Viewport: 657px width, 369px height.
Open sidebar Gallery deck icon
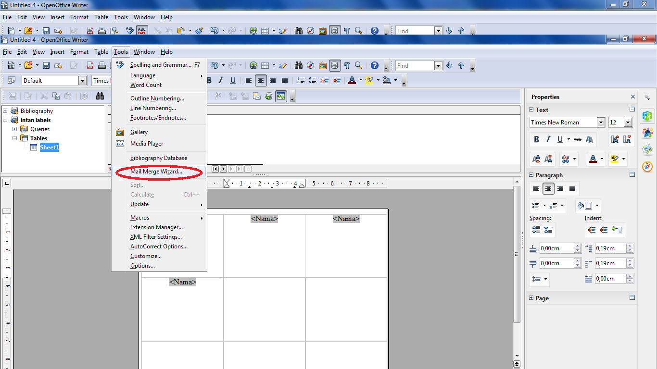click(647, 149)
